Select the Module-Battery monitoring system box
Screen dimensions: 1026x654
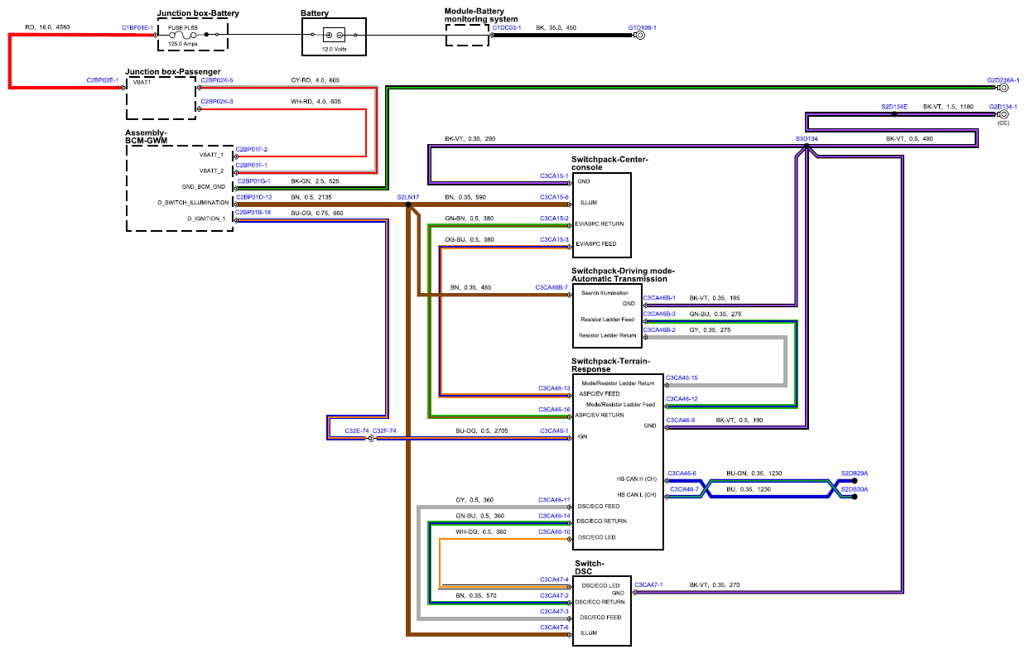click(467, 36)
